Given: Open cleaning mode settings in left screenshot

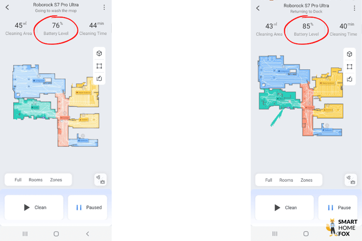Looking at the screenshot, I should 100,180.
